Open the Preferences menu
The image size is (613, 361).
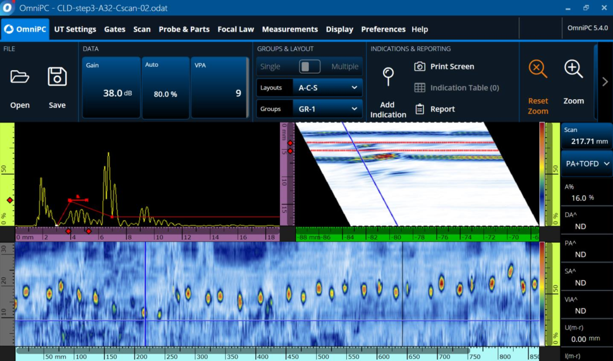383,29
